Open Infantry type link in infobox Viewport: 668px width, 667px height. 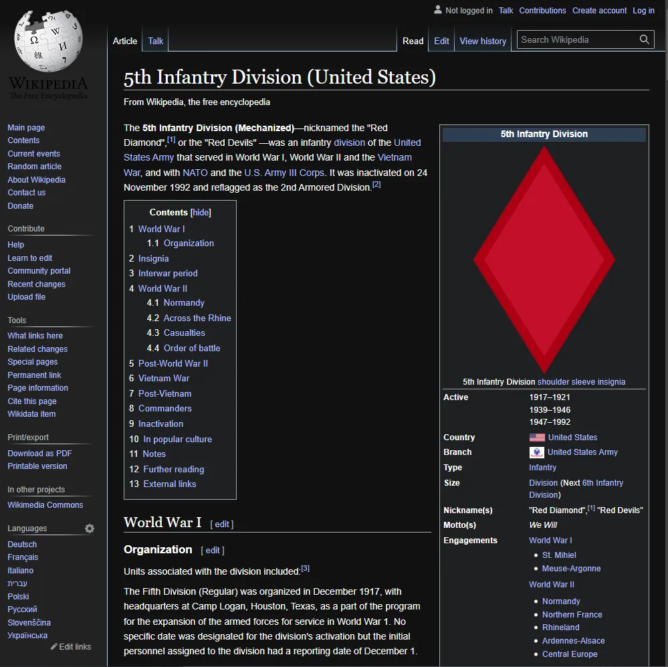(542, 468)
